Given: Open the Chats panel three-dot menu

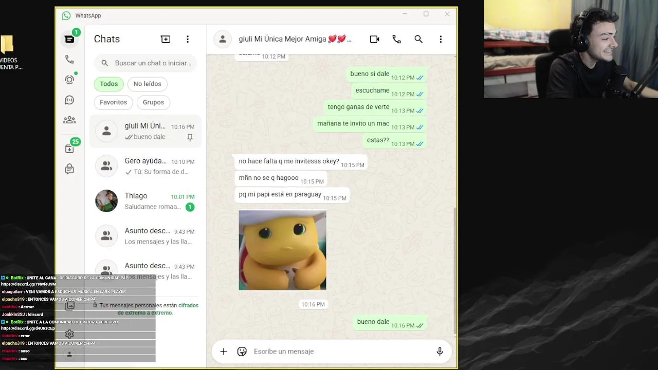Looking at the screenshot, I should (188, 39).
